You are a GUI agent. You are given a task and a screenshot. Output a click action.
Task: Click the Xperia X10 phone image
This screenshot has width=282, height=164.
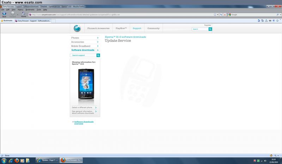pyautogui.click(x=86, y=84)
